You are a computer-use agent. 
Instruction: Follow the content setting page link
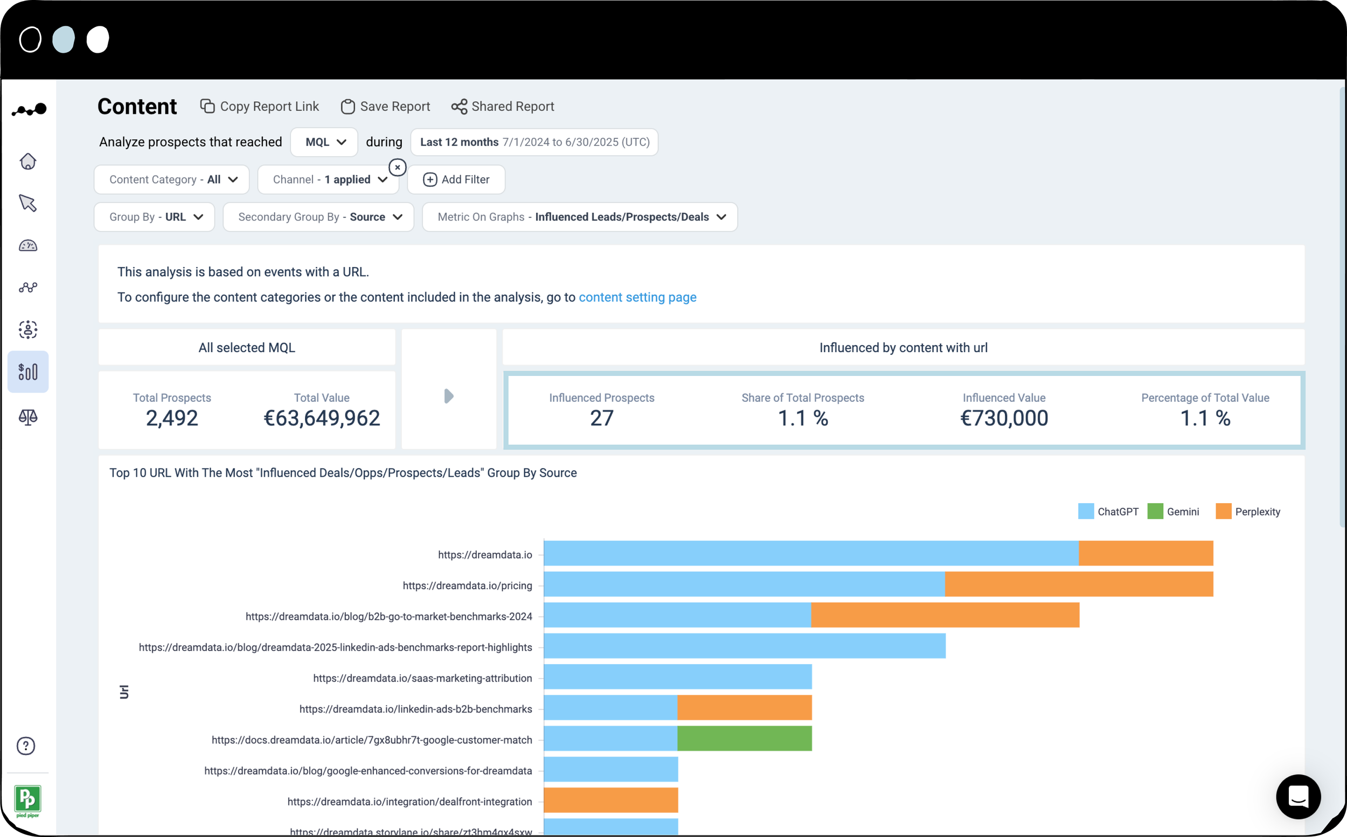637,297
